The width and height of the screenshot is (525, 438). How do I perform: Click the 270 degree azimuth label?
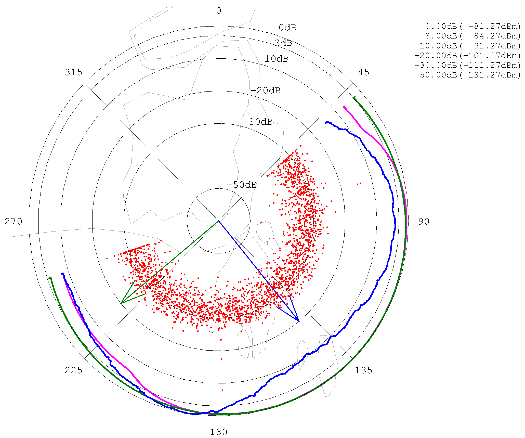14,222
